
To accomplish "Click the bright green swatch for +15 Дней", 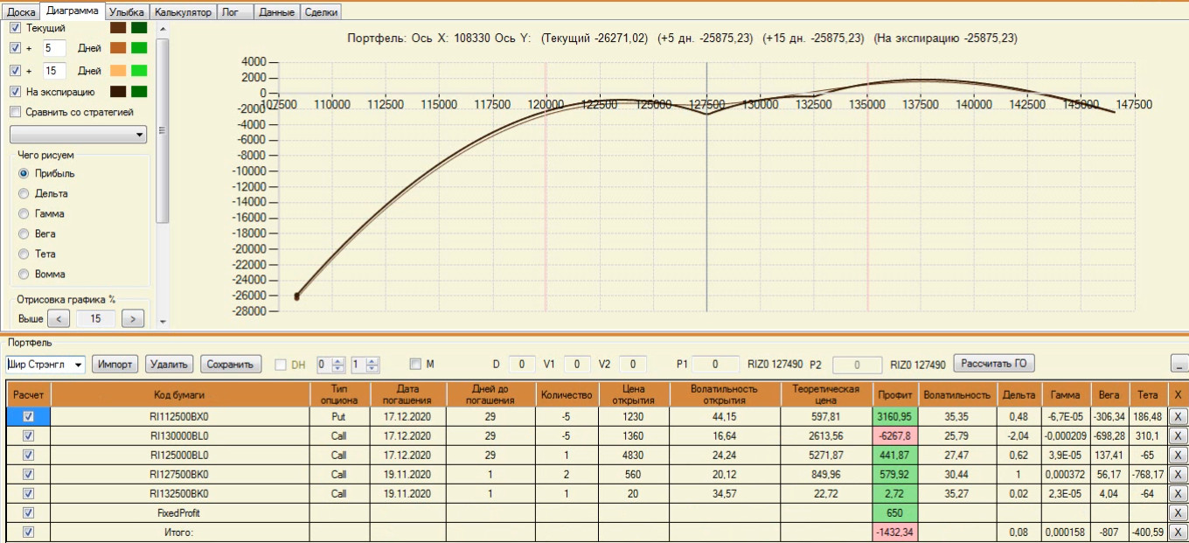I will (x=139, y=70).
